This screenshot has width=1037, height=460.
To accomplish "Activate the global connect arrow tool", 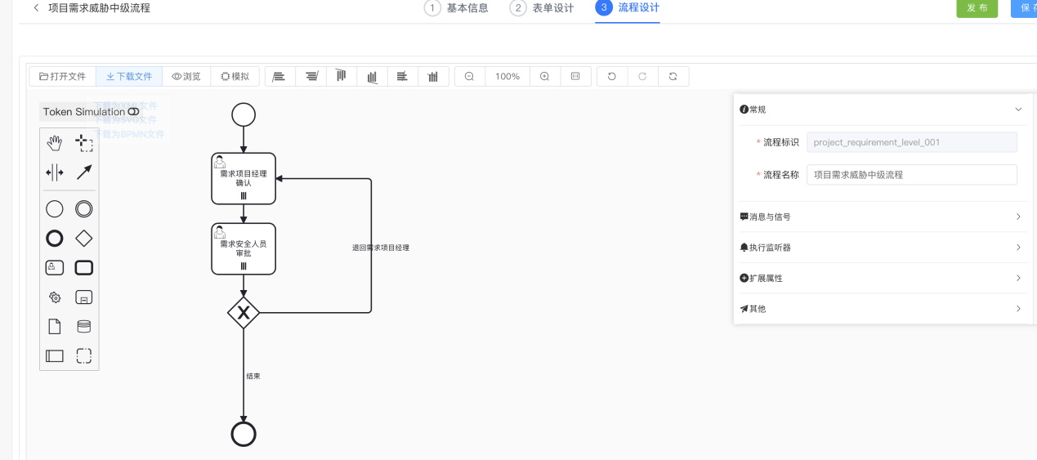I will tap(84, 172).
